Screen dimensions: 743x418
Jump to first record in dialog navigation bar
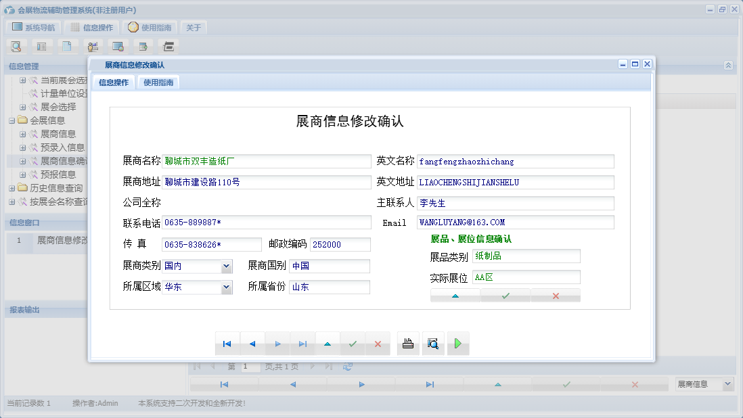[x=227, y=344]
